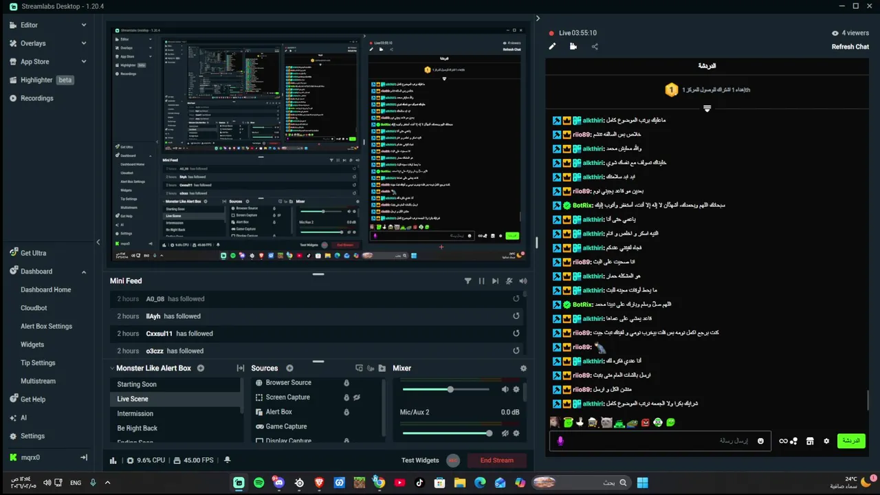Add a new scene
880x495 pixels.
[201, 368]
